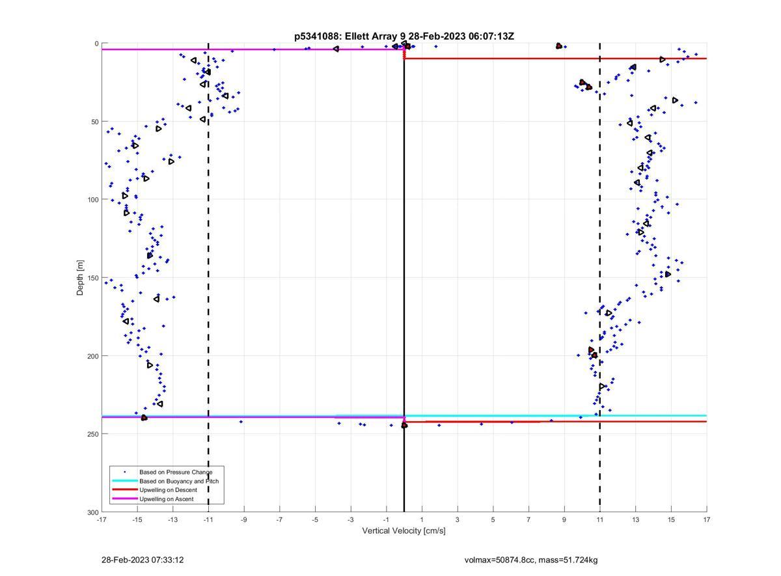781x576 pixels.
Task: Click depth axis tick label '50'
Action: 94,122
